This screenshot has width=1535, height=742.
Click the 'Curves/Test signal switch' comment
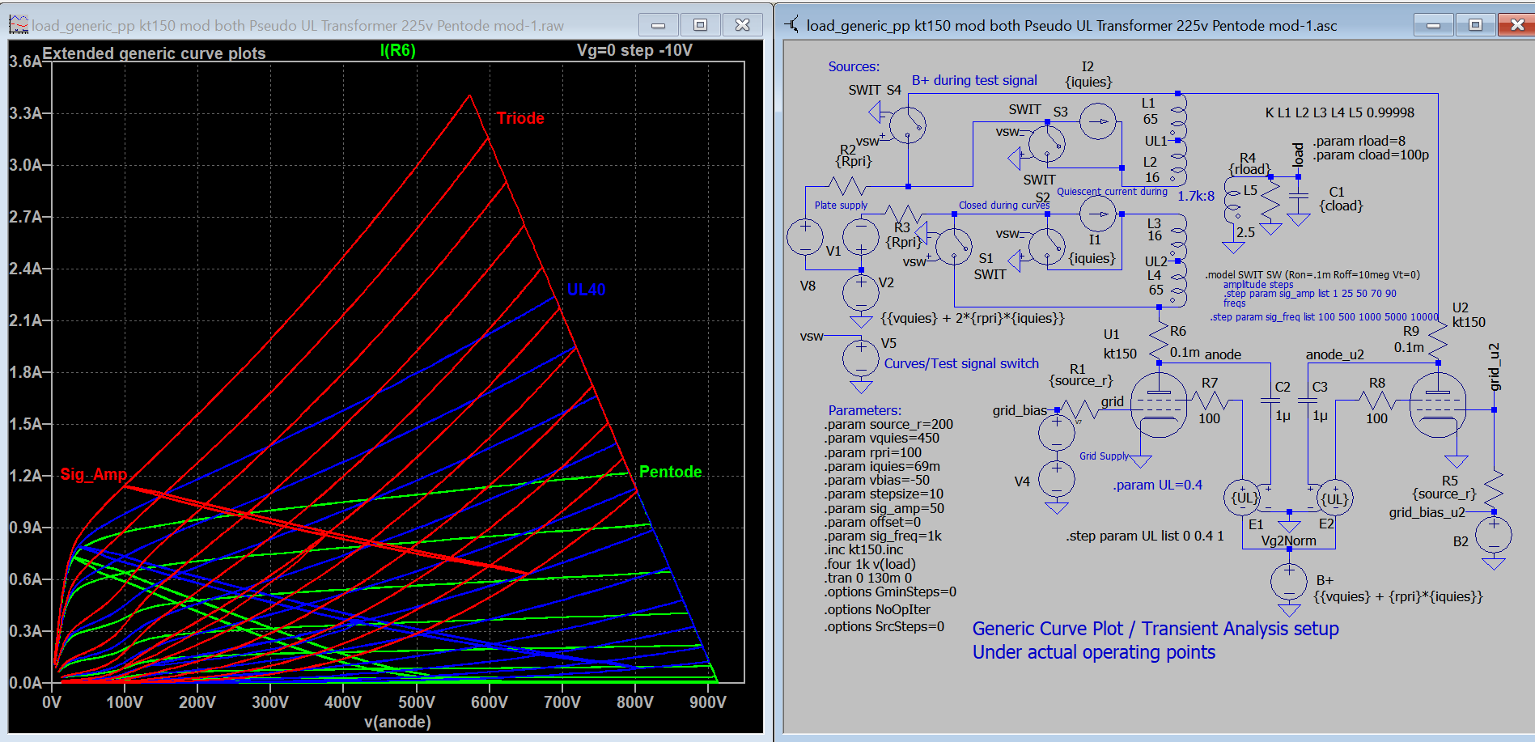pyautogui.click(x=961, y=363)
